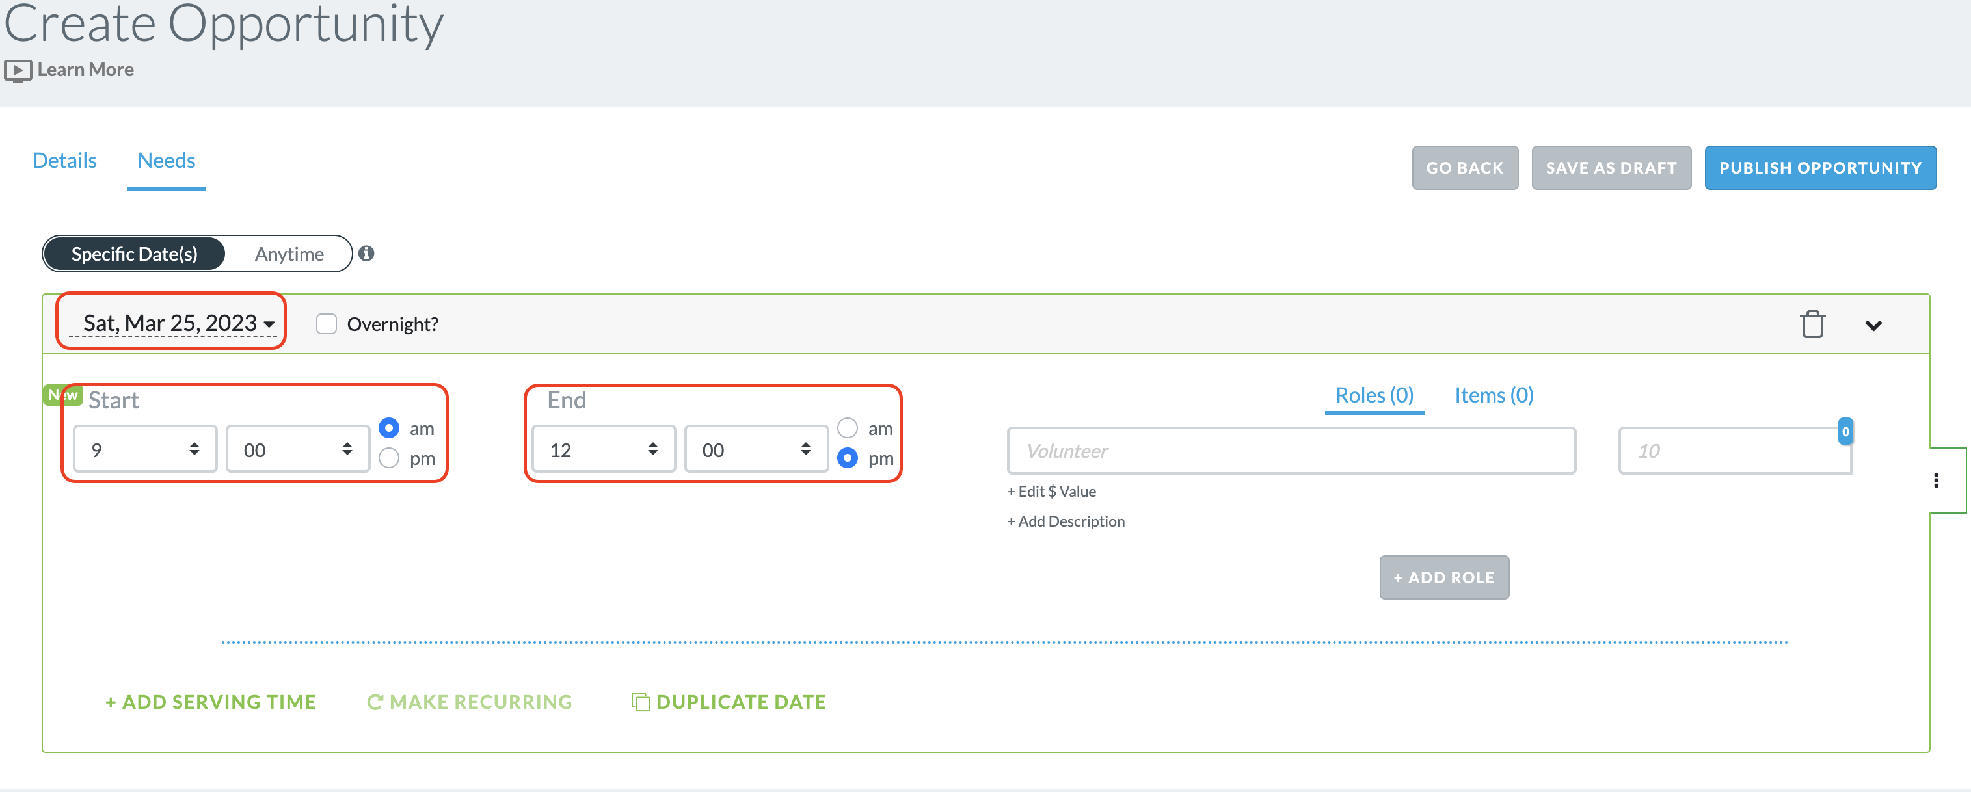Click Save As Draft
This screenshot has height=792, width=1971.
click(x=1611, y=168)
